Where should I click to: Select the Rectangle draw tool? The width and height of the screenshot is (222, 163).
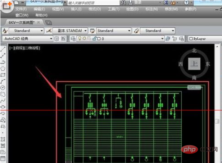[3, 75]
